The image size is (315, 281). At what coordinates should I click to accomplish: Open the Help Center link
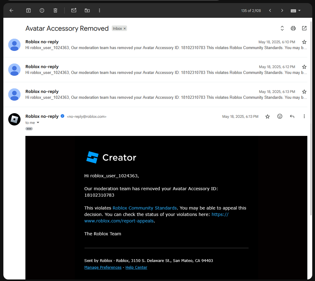click(137, 267)
